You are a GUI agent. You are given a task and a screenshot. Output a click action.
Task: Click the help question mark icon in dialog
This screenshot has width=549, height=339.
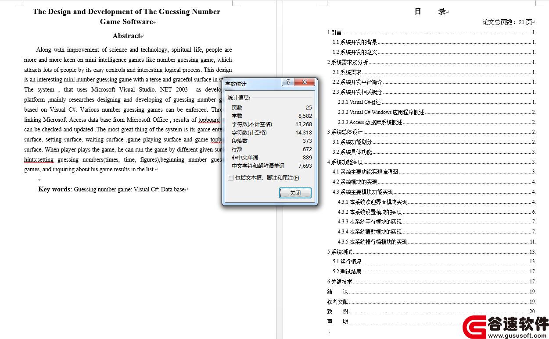[x=288, y=82]
